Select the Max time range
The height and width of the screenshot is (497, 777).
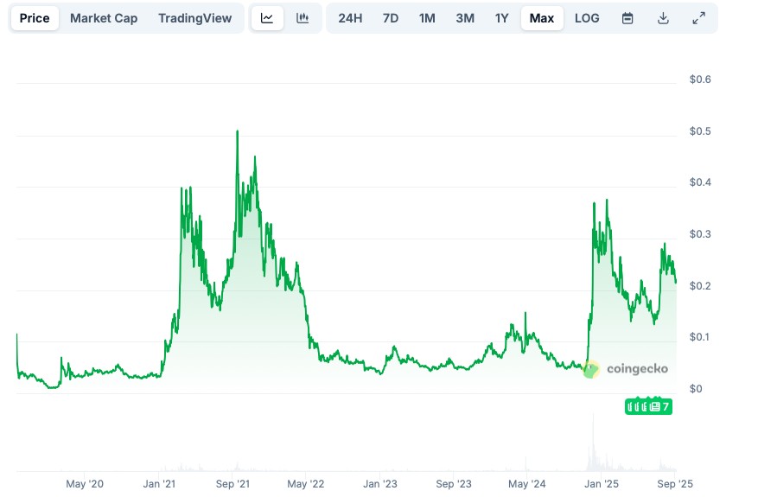click(542, 18)
